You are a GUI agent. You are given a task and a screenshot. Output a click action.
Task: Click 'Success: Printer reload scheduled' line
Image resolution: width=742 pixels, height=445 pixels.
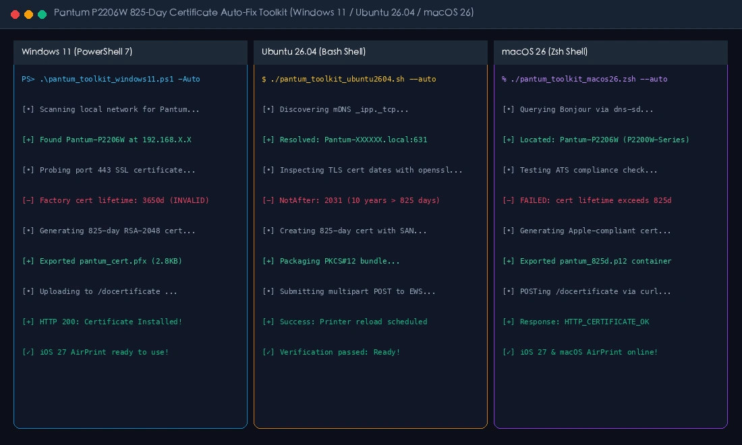345,322
